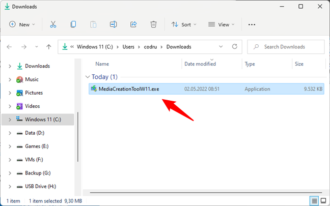Screen dimensions: 330x206
Task: Open the Sort options dropdown
Action: point(184,24)
